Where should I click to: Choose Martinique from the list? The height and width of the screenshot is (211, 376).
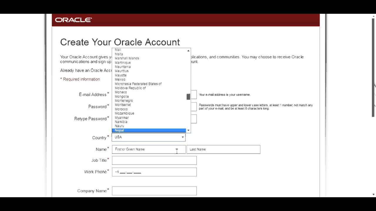149,62
